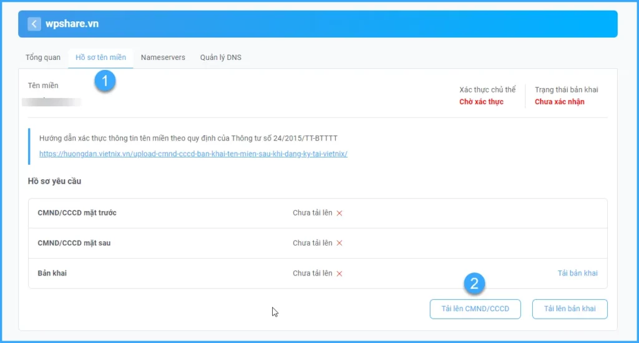
Task: Click the Chờ xác thực status text
Action: [481, 102]
